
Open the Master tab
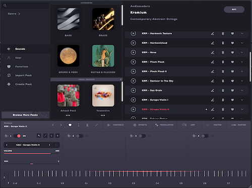tap(238, 125)
